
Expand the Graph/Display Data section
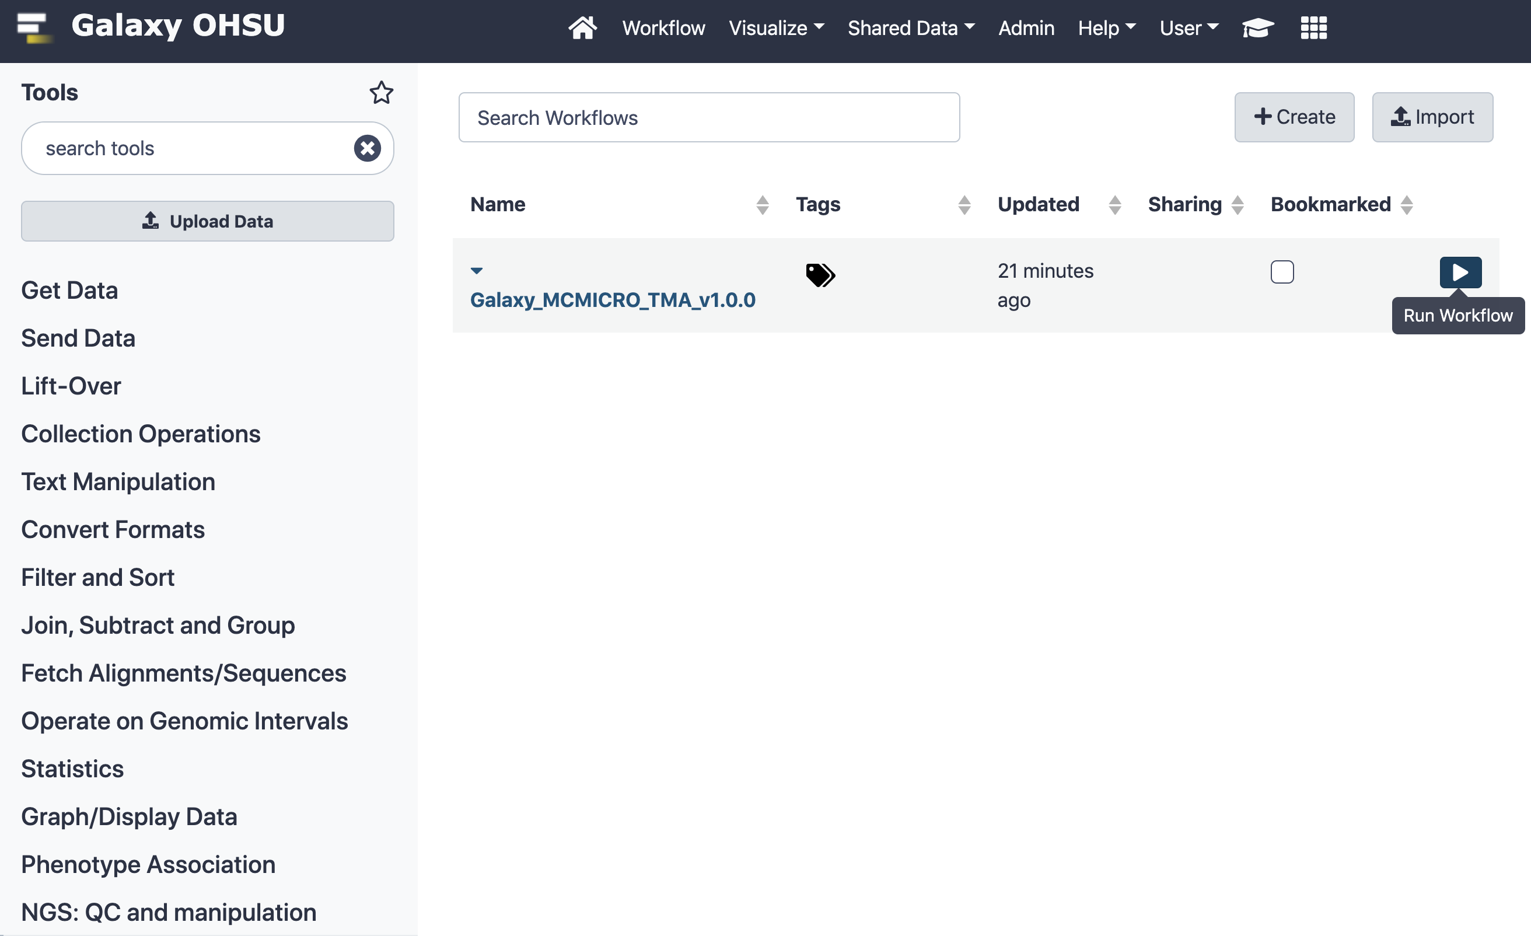coord(130,818)
